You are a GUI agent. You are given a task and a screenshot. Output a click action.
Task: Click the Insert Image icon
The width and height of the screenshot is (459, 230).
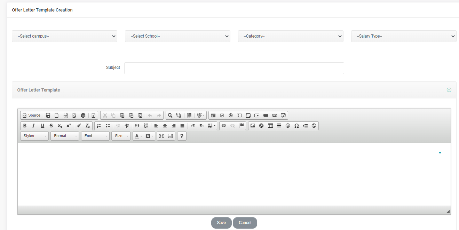(253, 126)
